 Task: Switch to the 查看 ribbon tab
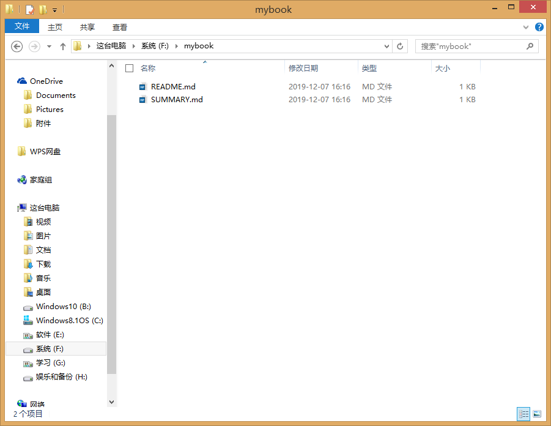[x=119, y=27]
